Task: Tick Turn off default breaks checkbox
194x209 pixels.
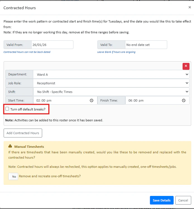Action: click(7, 109)
